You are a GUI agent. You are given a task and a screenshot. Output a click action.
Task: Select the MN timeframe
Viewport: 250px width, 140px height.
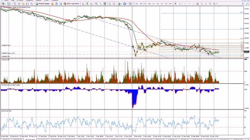170,3
